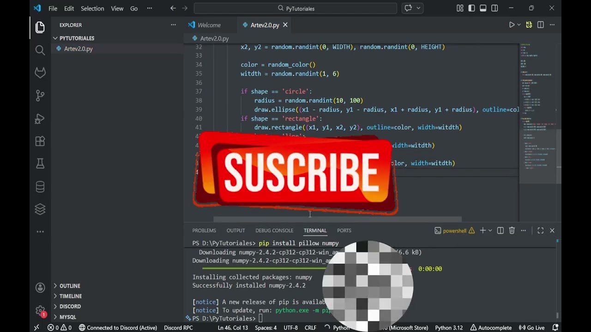
Task: Switch to the PORTS panel tab
Action: tap(344, 231)
